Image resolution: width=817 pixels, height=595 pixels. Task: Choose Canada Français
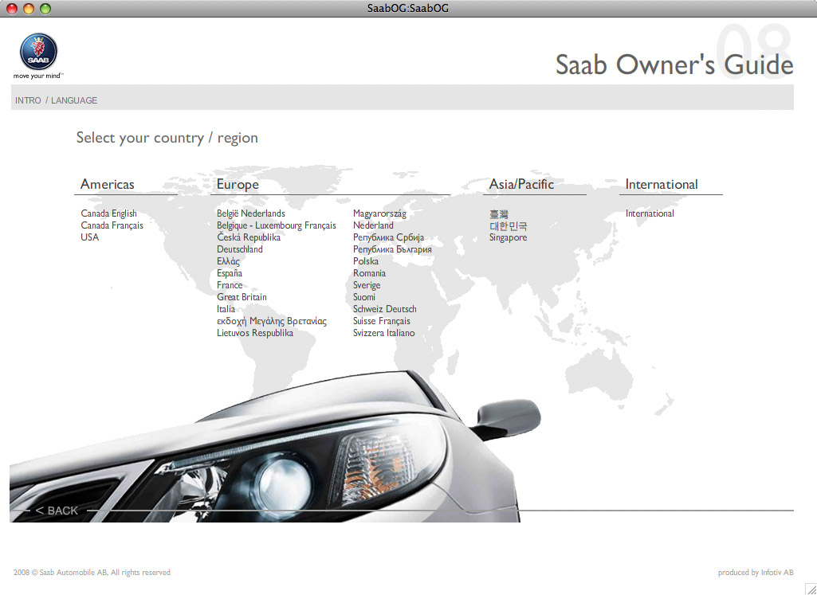[x=112, y=225]
